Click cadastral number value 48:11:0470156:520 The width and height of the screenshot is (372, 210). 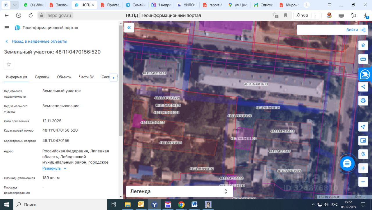point(60,130)
